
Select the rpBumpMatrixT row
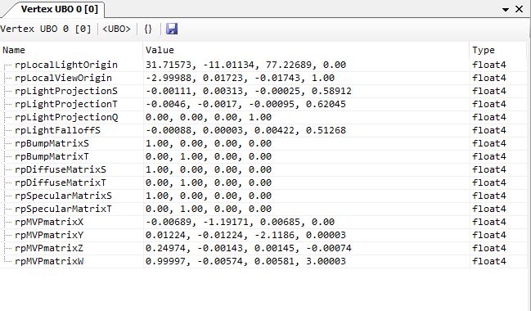tap(263, 156)
